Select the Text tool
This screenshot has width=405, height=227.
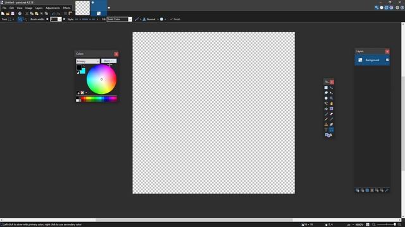coord(326,130)
